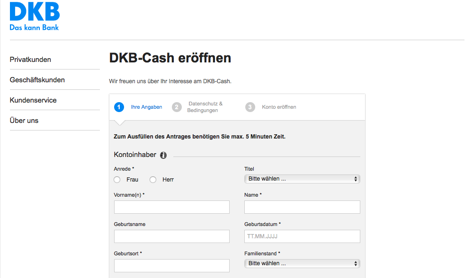The width and height of the screenshot is (473, 278).
Task: Select the Konto eröffnen step
Action: [279, 107]
